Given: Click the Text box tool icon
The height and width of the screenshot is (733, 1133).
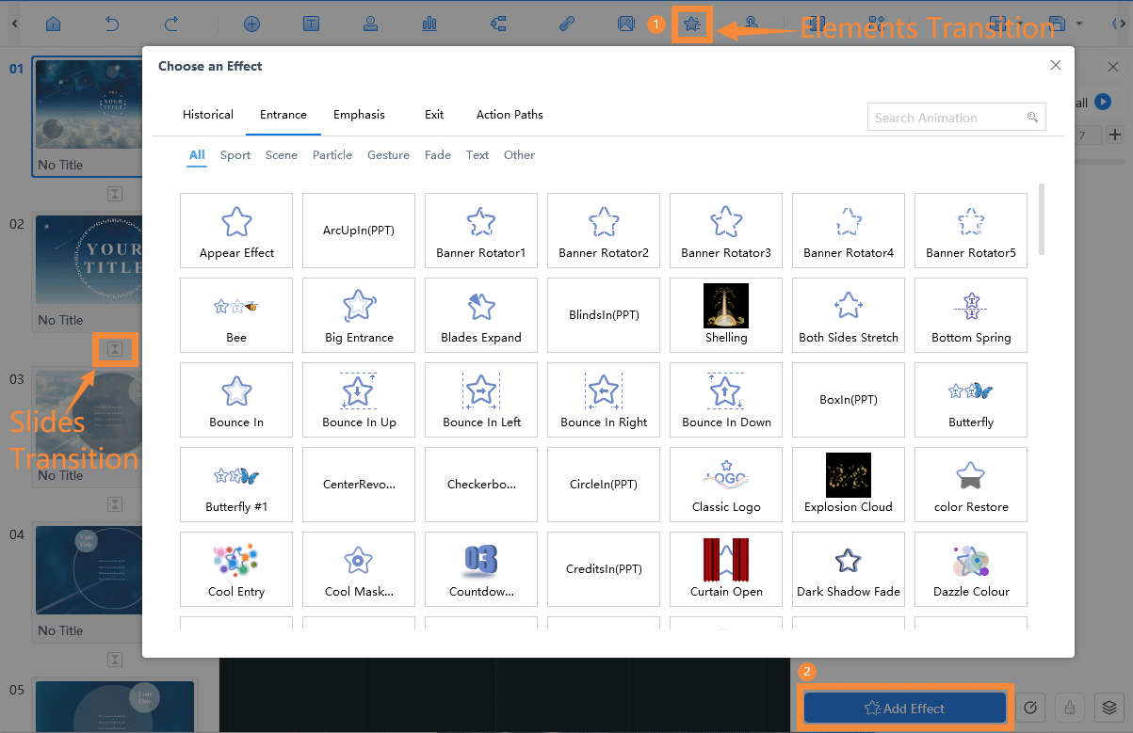Looking at the screenshot, I should [x=311, y=24].
